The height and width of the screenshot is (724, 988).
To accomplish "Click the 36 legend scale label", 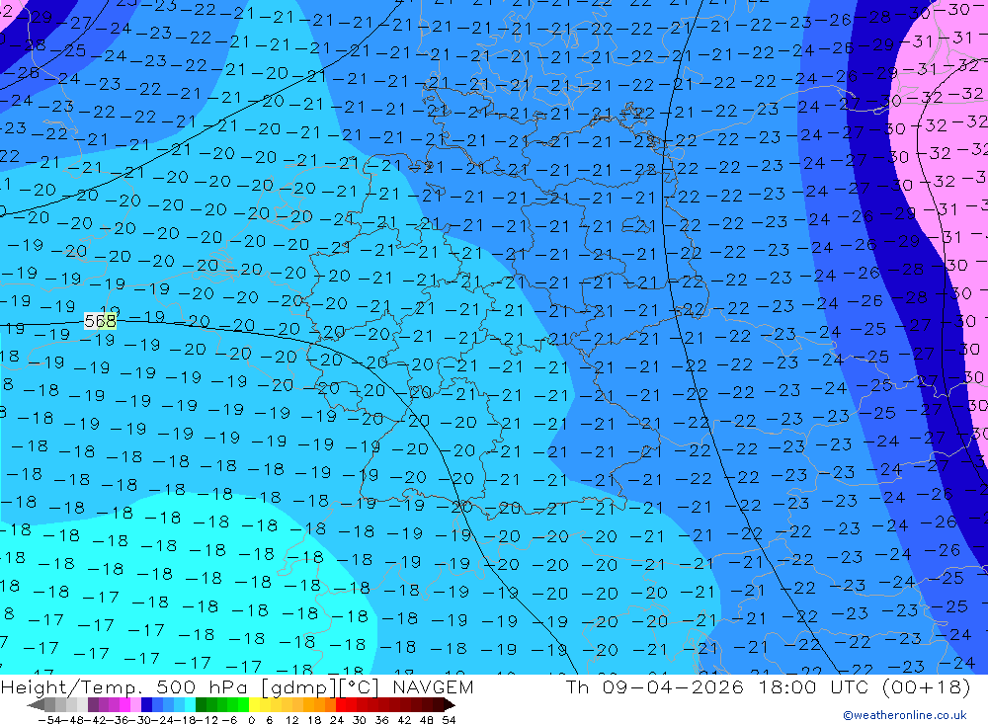I will point(381,720).
